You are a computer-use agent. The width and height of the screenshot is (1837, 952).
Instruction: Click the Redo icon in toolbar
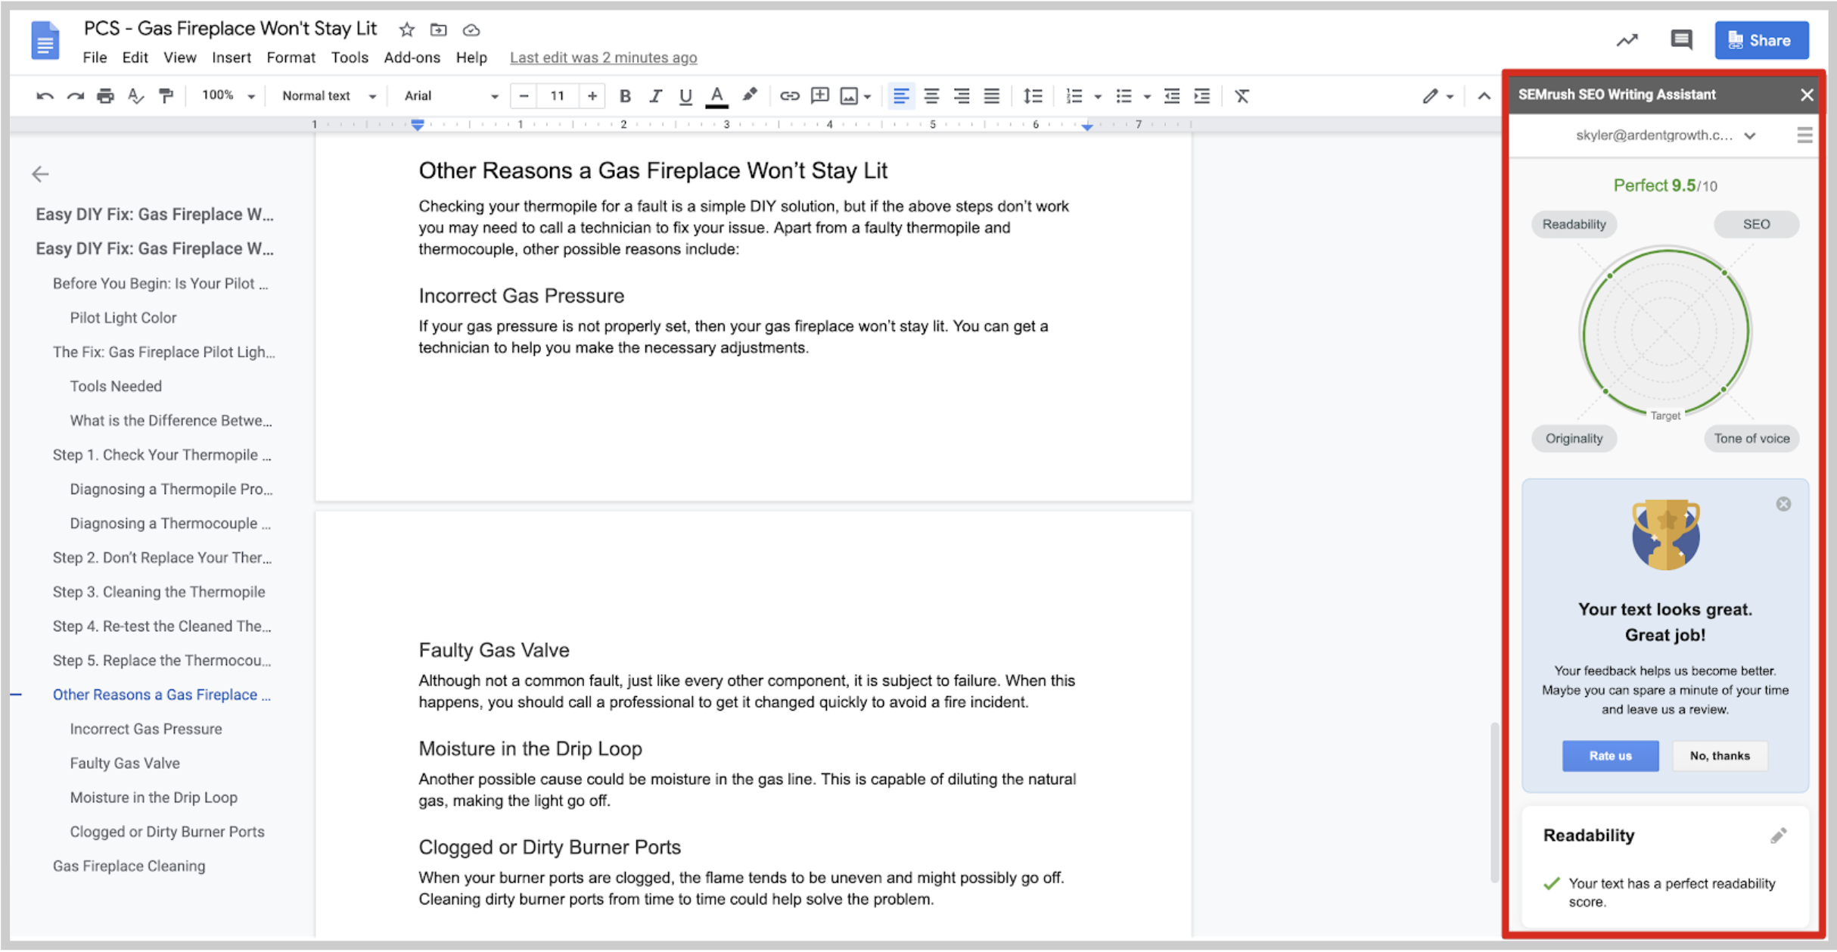[75, 96]
